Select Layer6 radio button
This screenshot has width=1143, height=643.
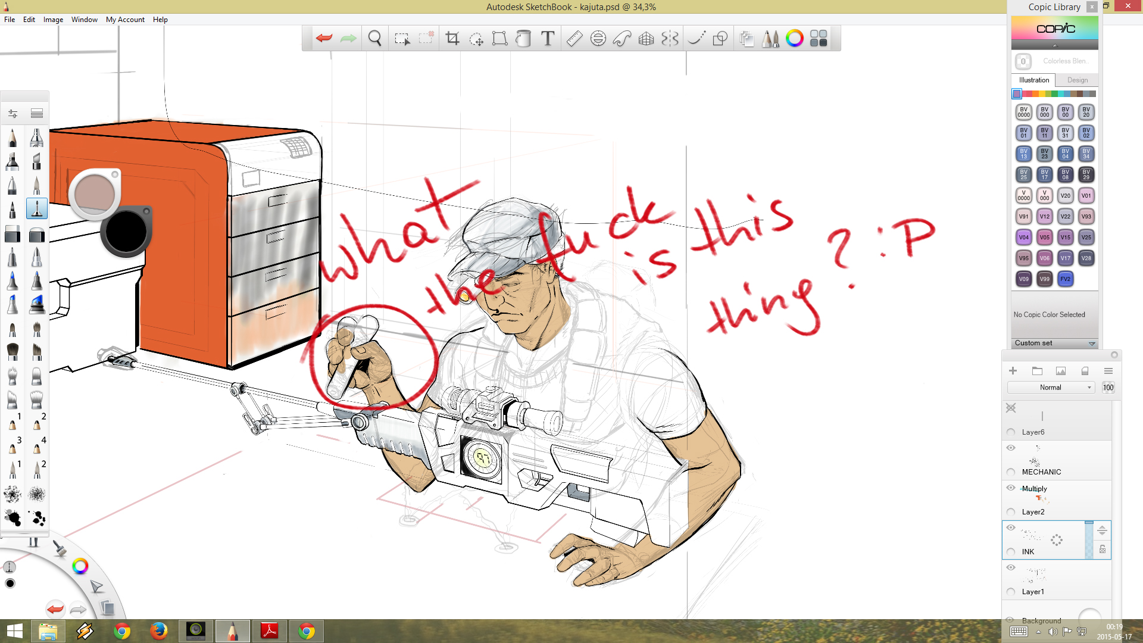click(x=1011, y=432)
